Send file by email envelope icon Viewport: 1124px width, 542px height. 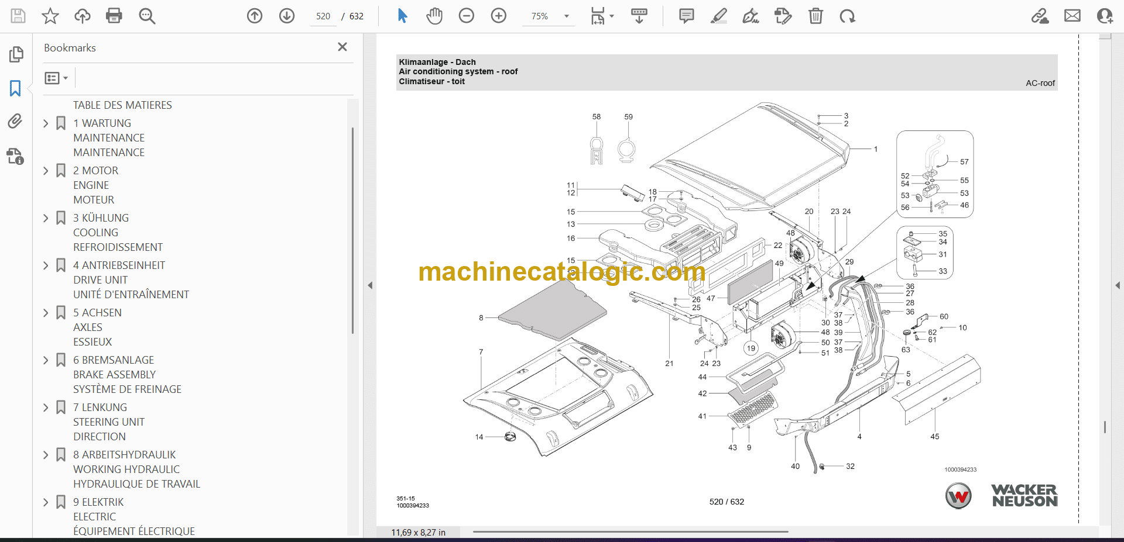tap(1072, 16)
